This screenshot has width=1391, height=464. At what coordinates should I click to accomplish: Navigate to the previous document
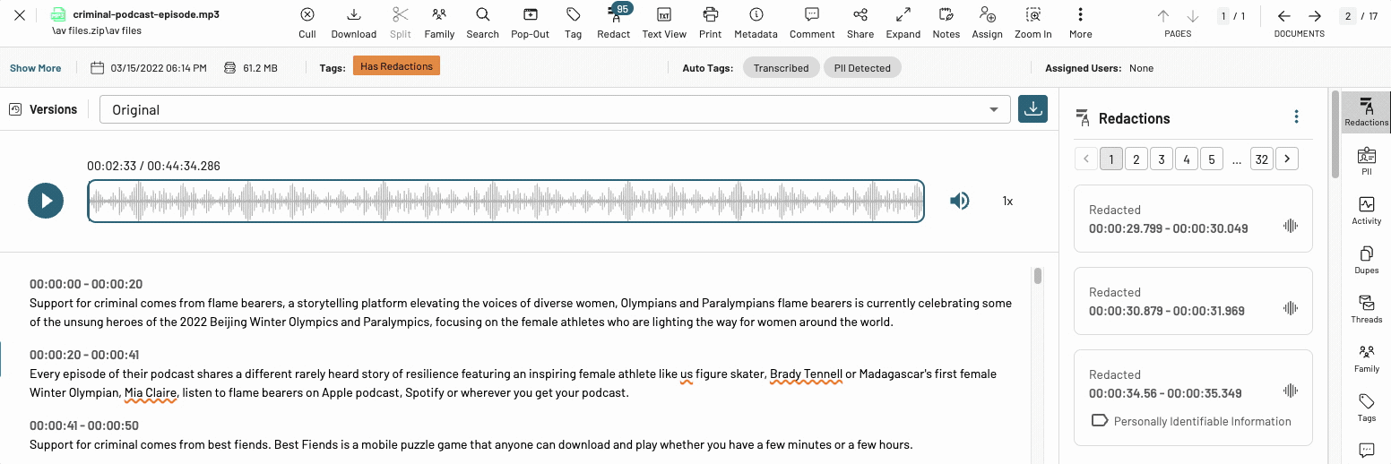(1283, 16)
